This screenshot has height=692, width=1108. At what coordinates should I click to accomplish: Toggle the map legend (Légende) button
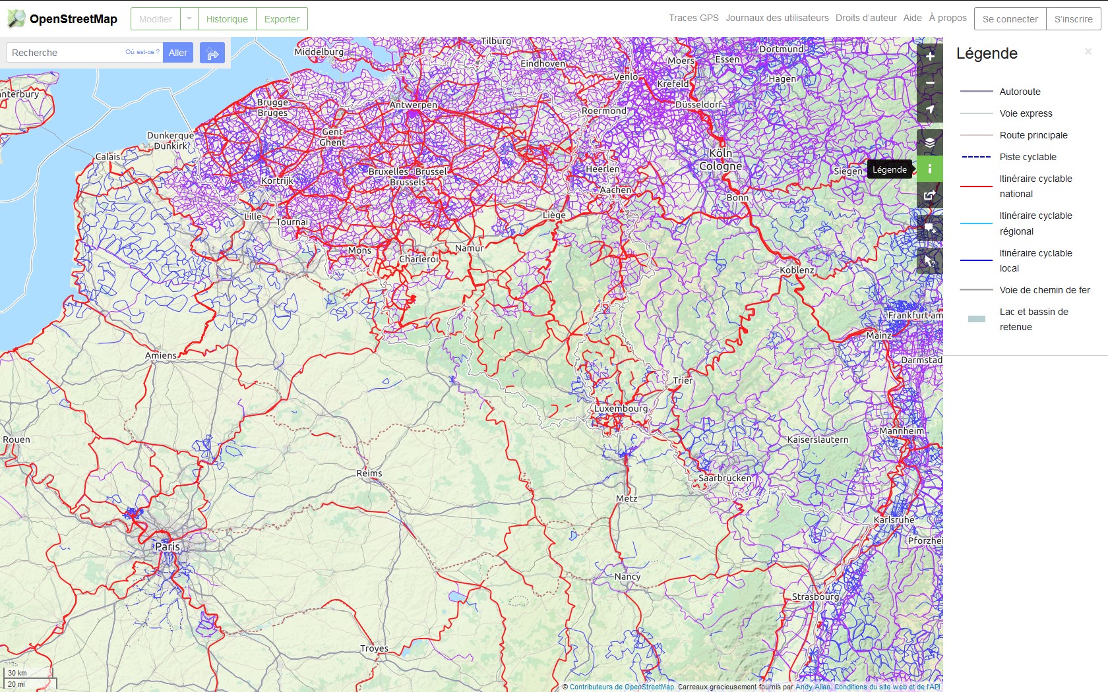tap(930, 169)
